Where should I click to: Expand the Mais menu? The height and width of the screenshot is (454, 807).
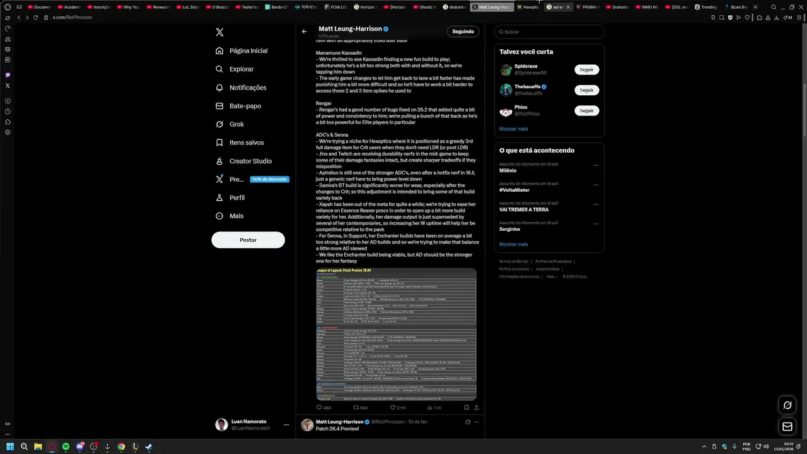click(x=229, y=216)
